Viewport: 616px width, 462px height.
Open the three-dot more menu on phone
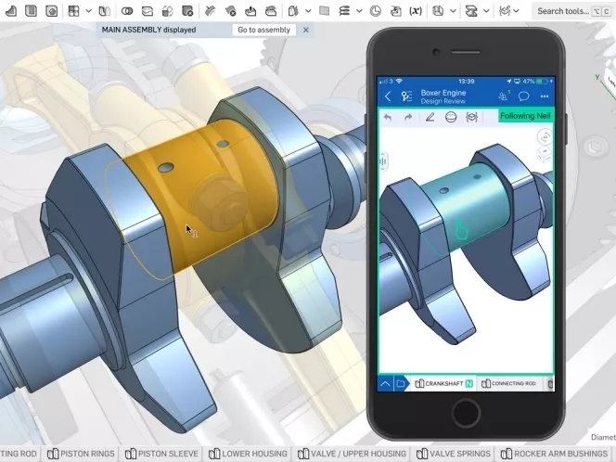[x=545, y=96]
